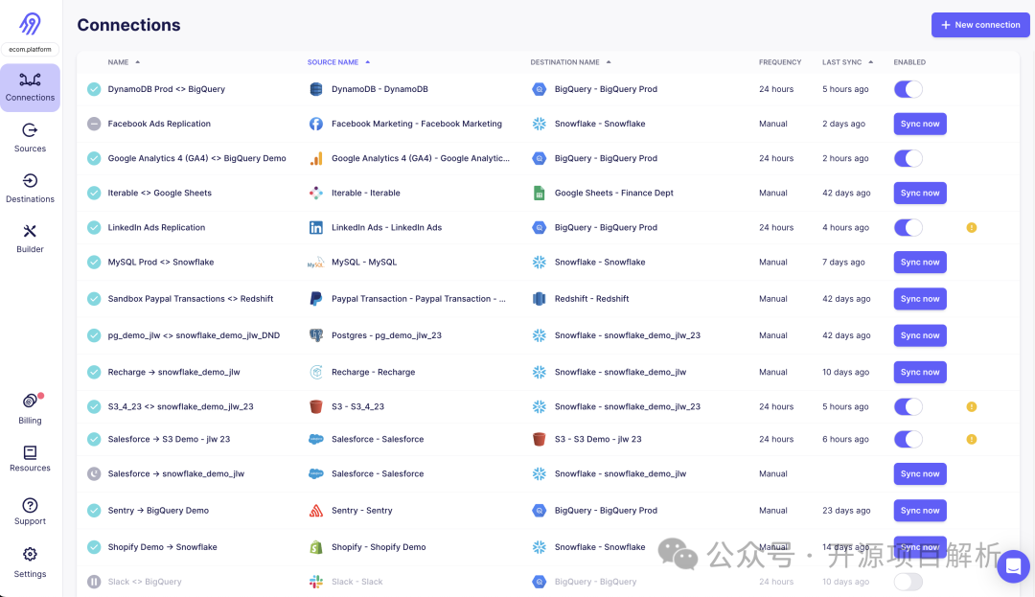This screenshot has height=597, width=1035.
Task: Click warning icon on LinkedIn Ads Replication row
Action: pos(971,228)
